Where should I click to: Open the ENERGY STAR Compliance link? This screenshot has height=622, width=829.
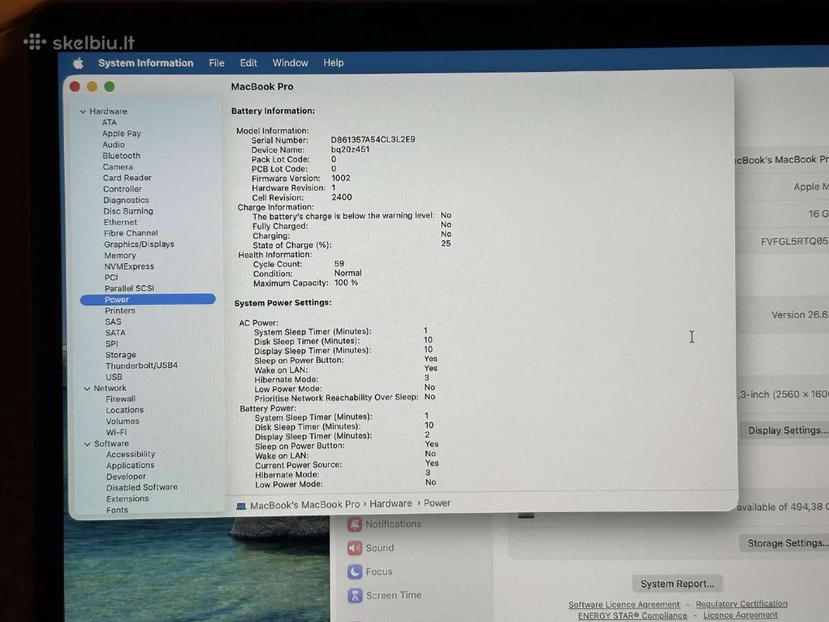(633, 616)
